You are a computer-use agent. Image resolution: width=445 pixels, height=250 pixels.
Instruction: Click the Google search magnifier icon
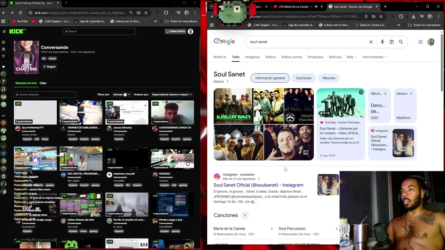click(x=401, y=42)
